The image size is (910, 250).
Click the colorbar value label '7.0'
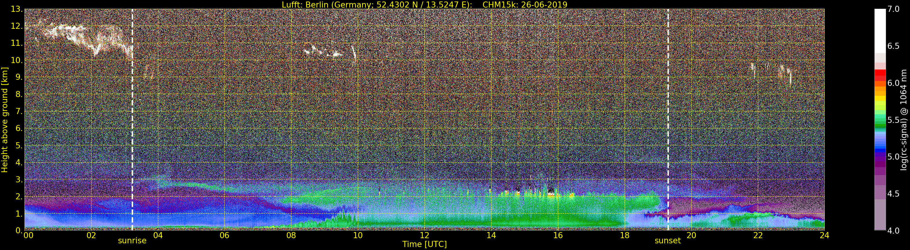[x=893, y=9]
